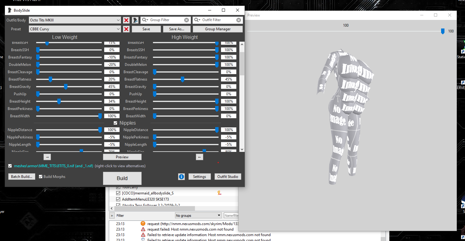Image resolution: width=465 pixels, height=241 pixels.
Task: Click Batch Build to build multiple outfits
Action: pos(21,176)
